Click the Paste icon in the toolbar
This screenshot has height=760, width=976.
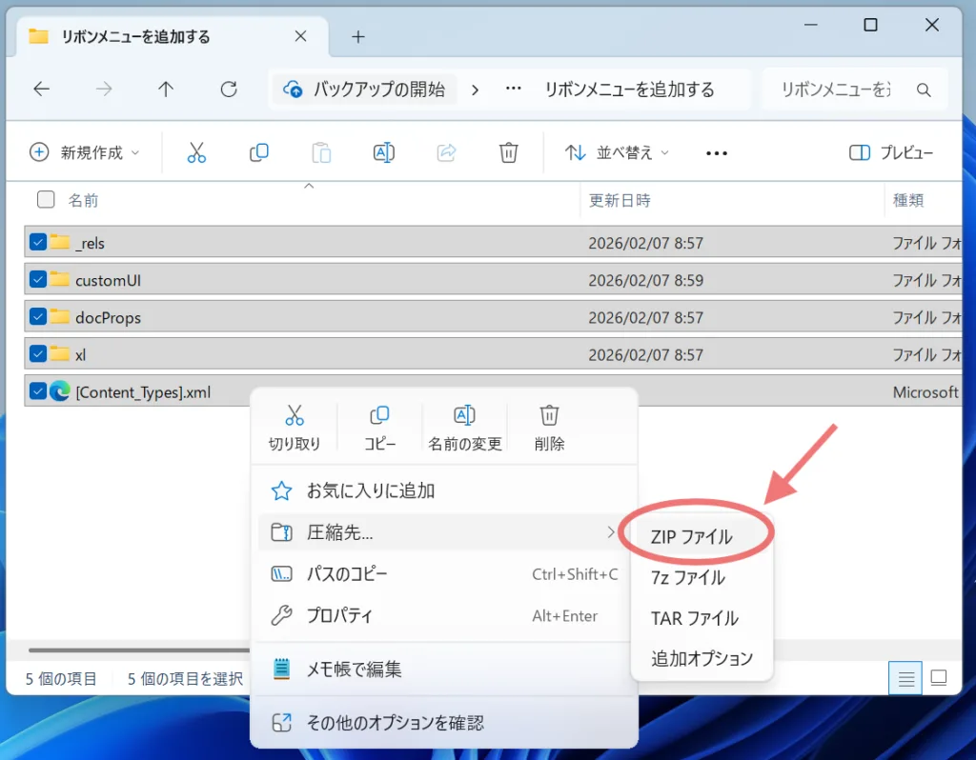(x=320, y=152)
